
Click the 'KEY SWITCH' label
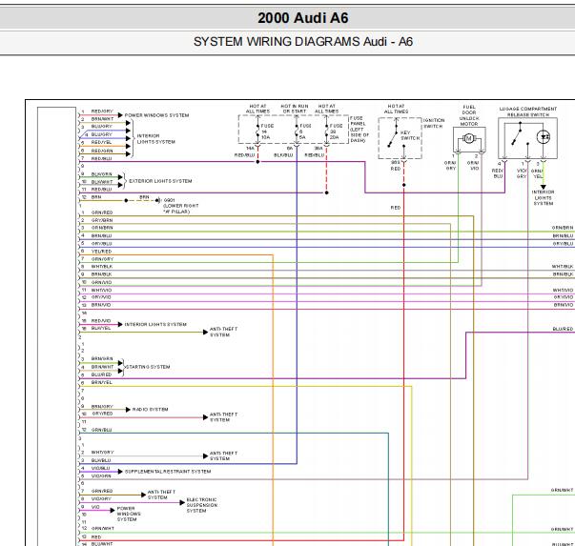click(410, 135)
